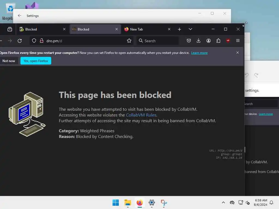The height and width of the screenshot is (209, 279).
Task: Open a new tab with plus button
Action: 179,29
